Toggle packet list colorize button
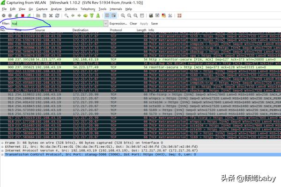 pyautogui.click(x=107, y=15)
